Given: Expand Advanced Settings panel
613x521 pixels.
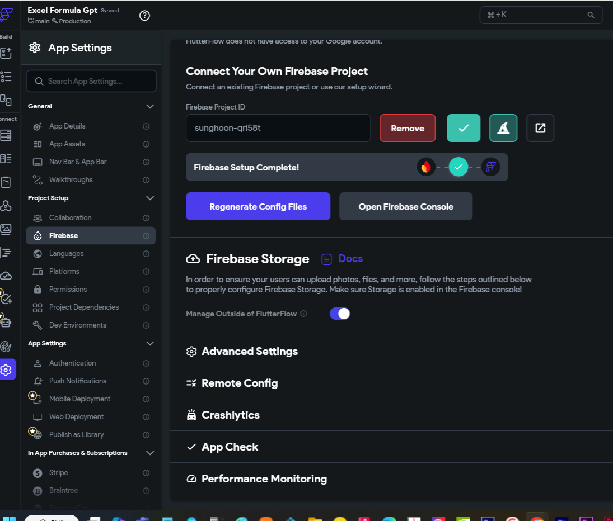Looking at the screenshot, I should pyautogui.click(x=391, y=351).
